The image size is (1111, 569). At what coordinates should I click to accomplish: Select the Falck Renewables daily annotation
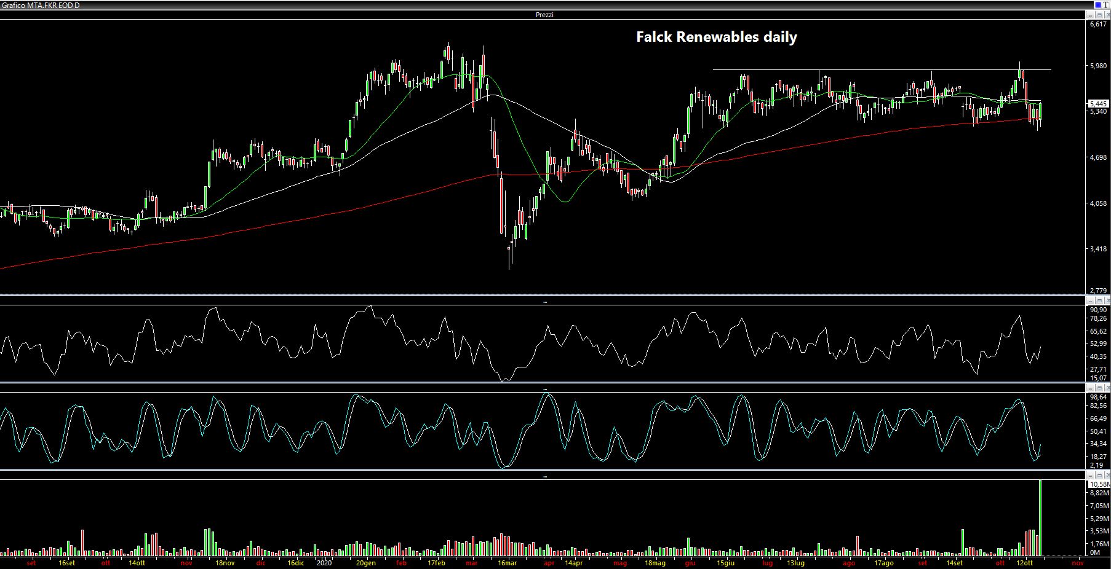(x=717, y=37)
